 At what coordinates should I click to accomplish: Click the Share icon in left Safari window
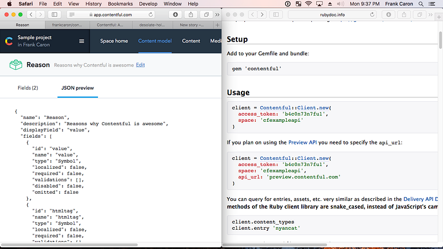[190, 14]
